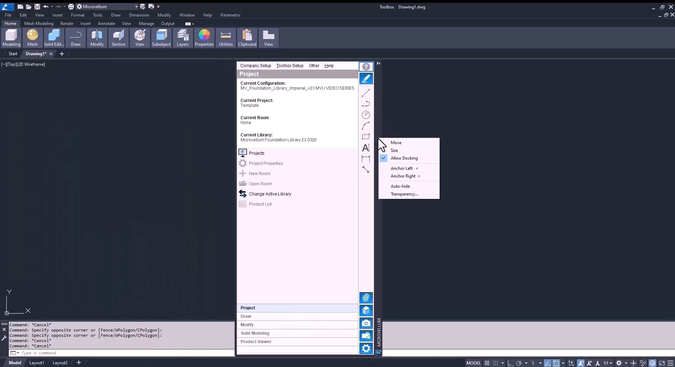Viewport: 675px width, 367px height.
Task: Open the Product Viewer toolbox section
Action: coord(297,342)
